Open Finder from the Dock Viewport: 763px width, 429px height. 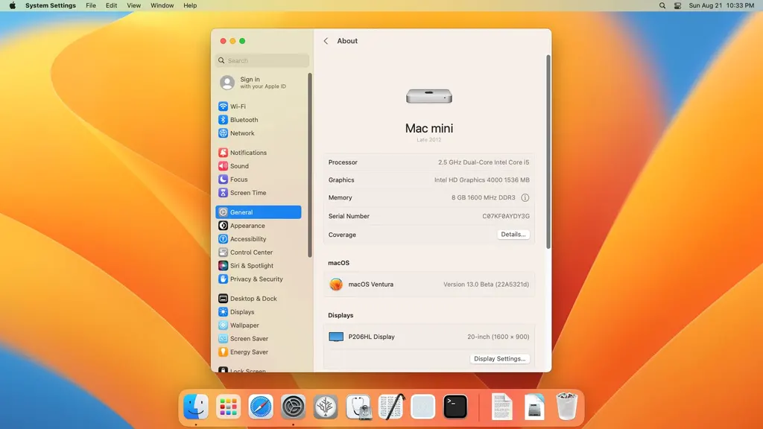pyautogui.click(x=196, y=406)
